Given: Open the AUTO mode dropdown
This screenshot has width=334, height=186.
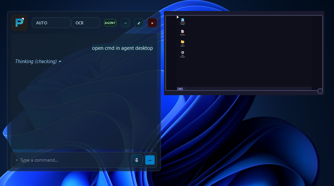Looking at the screenshot, I should [51, 23].
